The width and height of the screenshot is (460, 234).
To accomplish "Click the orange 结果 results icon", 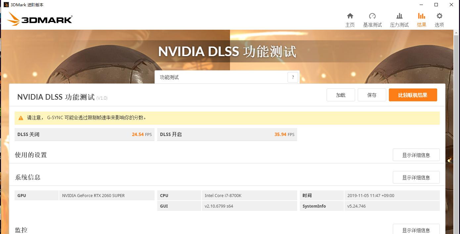I will (421, 19).
